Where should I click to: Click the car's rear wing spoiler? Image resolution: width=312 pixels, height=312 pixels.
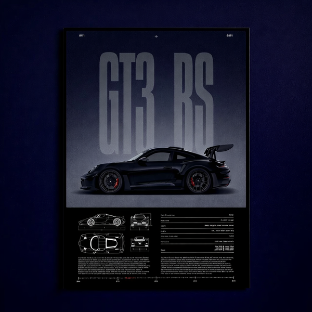[219, 151]
